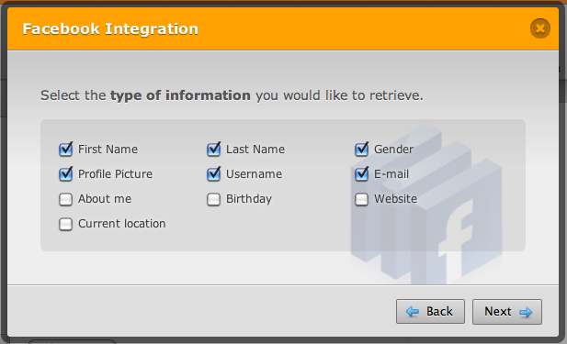Check the Birthday checkbox

coord(214,199)
